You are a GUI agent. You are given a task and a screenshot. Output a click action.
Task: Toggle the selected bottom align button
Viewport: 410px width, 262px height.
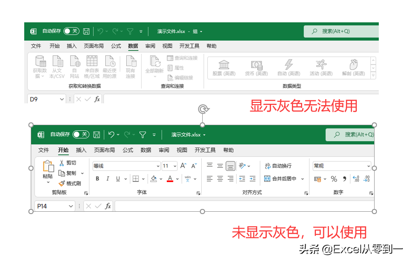point(230,166)
